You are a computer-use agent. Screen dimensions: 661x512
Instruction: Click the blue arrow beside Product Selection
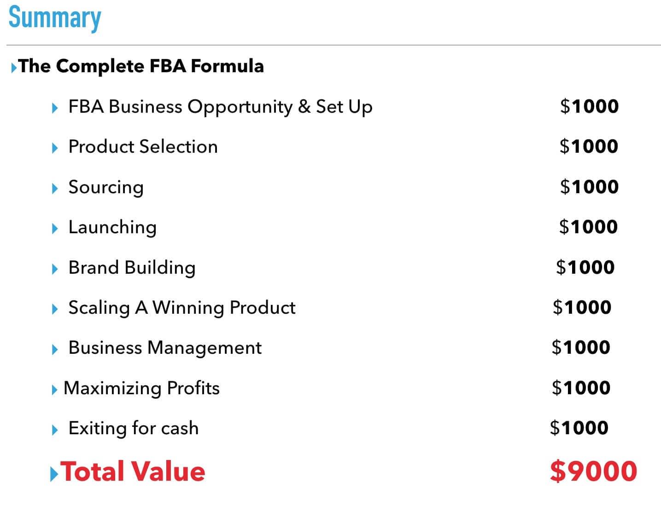click(55, 148)
